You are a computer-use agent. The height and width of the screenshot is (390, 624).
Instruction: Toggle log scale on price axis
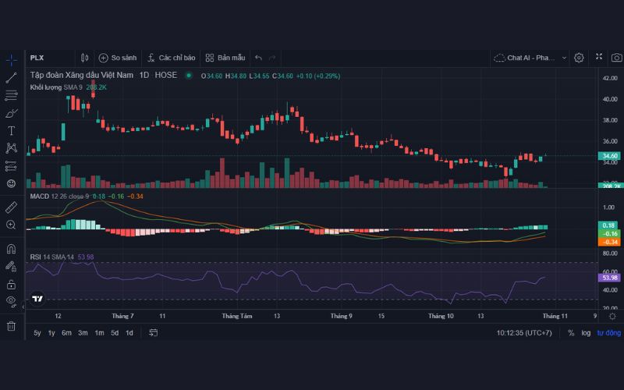(586, 333)
